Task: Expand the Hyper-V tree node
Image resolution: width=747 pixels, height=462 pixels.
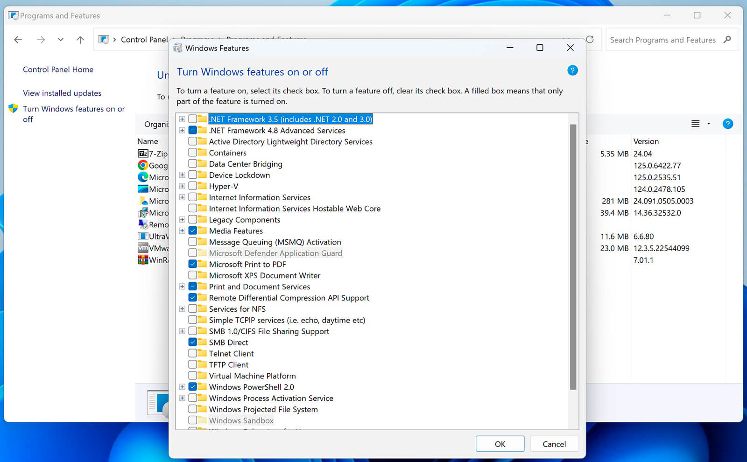Action: (x=182, y=186)
